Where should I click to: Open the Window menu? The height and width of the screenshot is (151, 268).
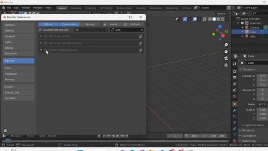38,8
